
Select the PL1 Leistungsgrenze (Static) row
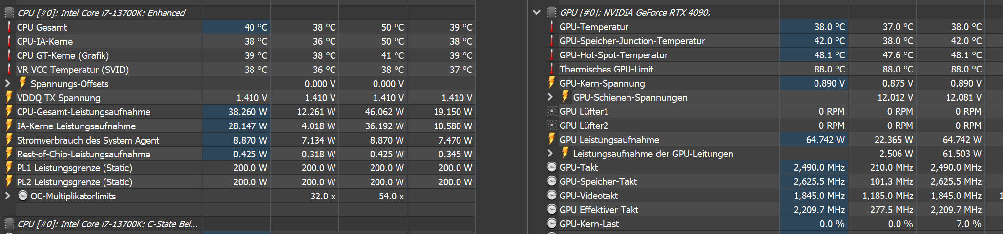239,168
